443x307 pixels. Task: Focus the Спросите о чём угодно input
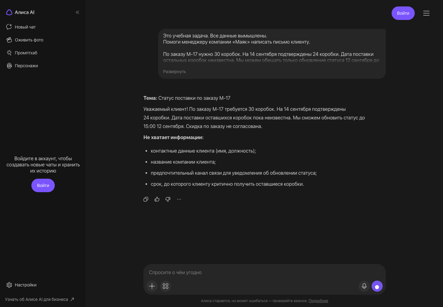pos(265,272)
